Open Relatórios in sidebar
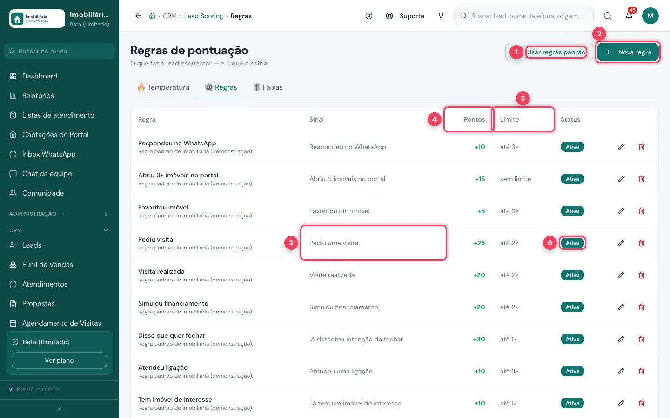 point(59,96)
